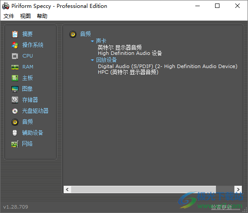The height and width of the screenshot is (213, 248).
Task: Click the Digital Audio (S/PDIF) playback entry
Action: (x=168, y=66)
